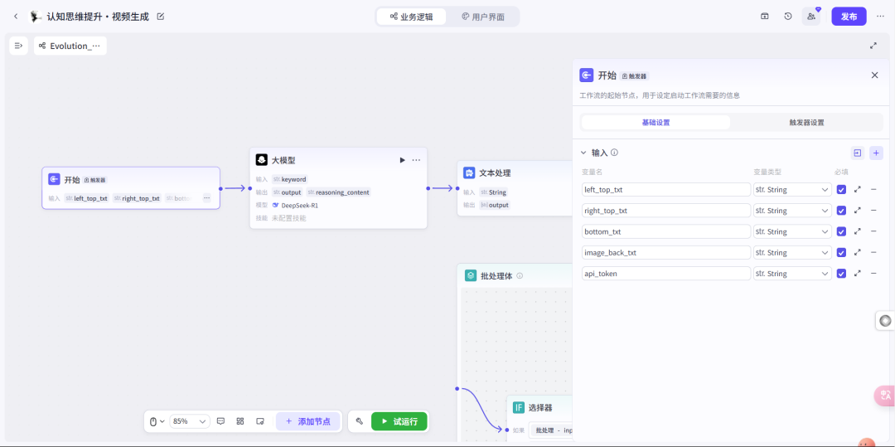Open the package icon beside history
Screen dimensions: 895x447
[764, 17]
